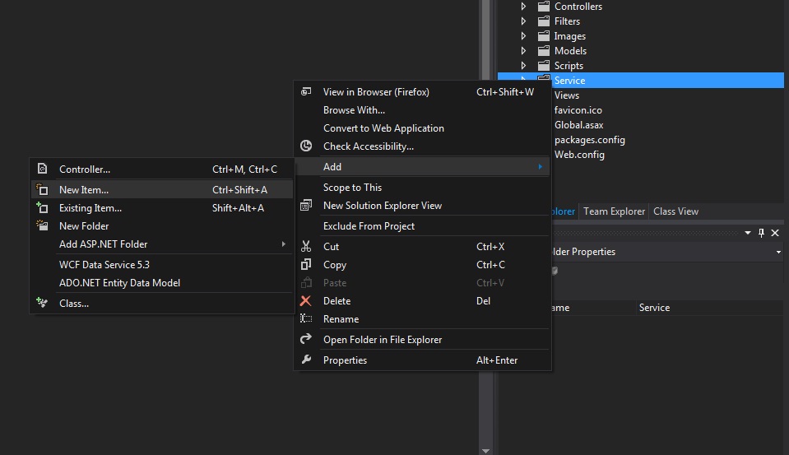Image resolution: width=789 pixels, height=455 pixels.
Task: Expand the Models folder arrow
Action: tap(523, 51)
